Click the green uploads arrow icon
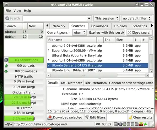Screen dimensions: 157x130 tap(6, 66)
